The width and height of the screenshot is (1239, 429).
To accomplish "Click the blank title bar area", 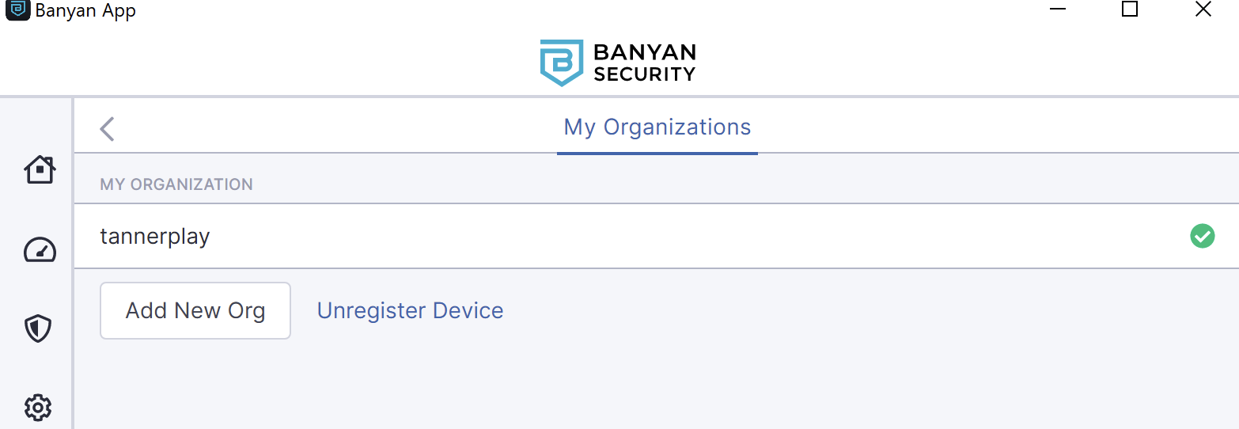I will tap(585, 11).
